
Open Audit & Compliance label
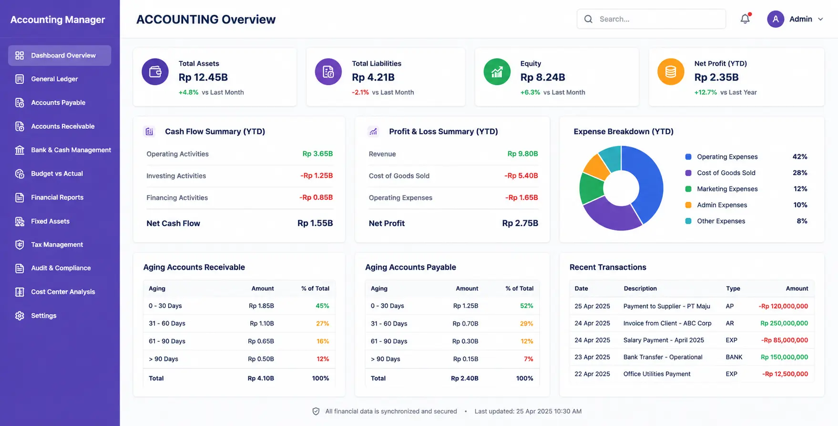click(x=61, y=268)
